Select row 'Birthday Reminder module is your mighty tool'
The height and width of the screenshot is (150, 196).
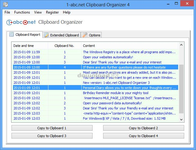[96, 93]
